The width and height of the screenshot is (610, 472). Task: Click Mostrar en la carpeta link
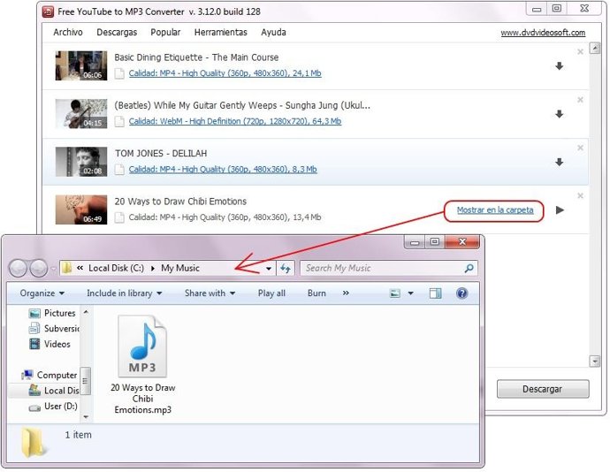pos(495,210)
